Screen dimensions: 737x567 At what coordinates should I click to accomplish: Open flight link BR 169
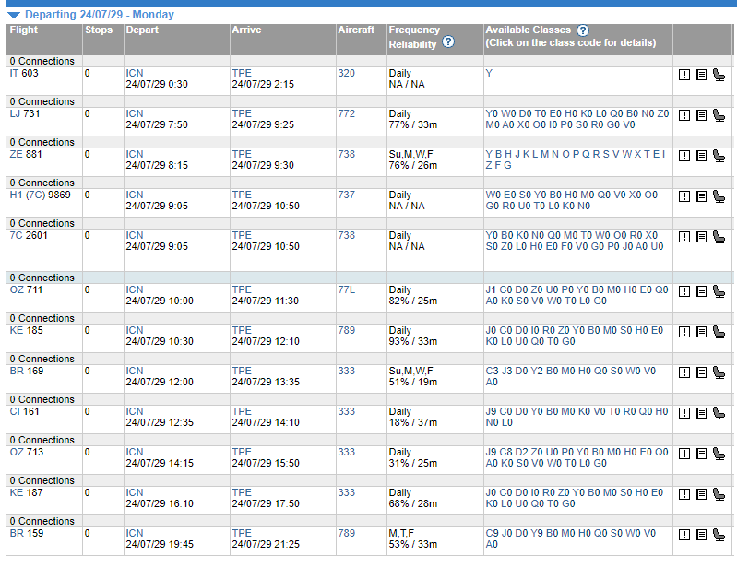click(27, 372)
